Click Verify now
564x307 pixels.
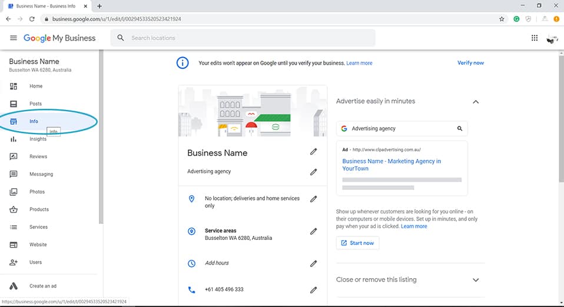click(470, 63)
